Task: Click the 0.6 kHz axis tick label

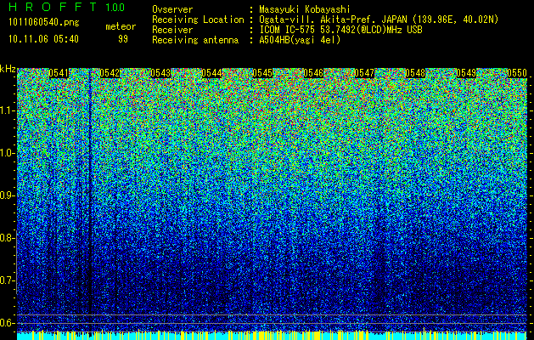Action: pyautogui.click(x=7, y=323)
